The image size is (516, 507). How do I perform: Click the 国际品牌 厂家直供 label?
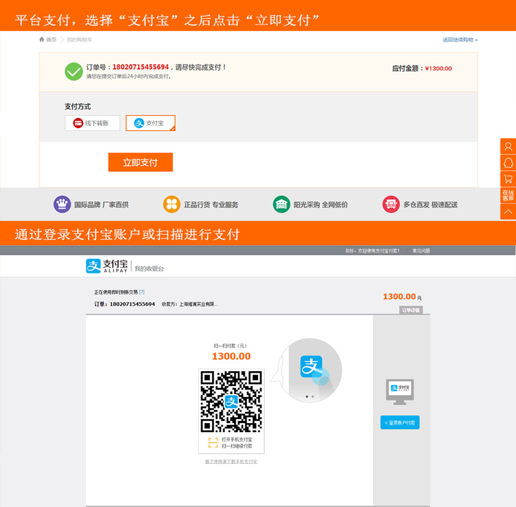[x=101, y=205]
